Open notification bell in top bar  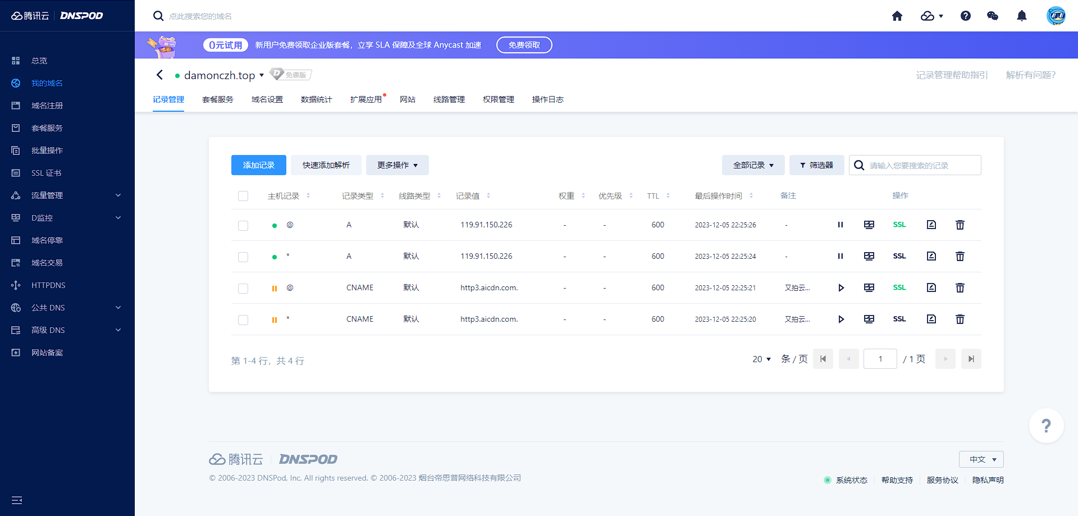1022,16
